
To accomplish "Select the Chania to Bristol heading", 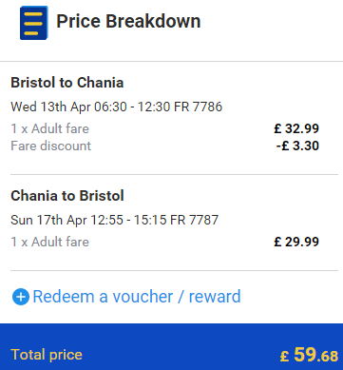I will tap(67, 196).
